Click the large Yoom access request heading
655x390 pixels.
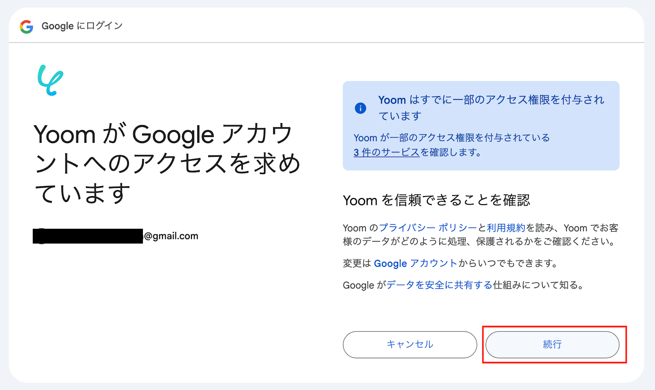[x=167, y=164]
